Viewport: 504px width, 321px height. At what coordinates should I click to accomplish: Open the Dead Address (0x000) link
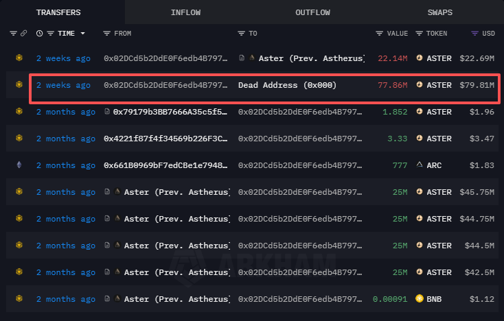click(287, 85)
